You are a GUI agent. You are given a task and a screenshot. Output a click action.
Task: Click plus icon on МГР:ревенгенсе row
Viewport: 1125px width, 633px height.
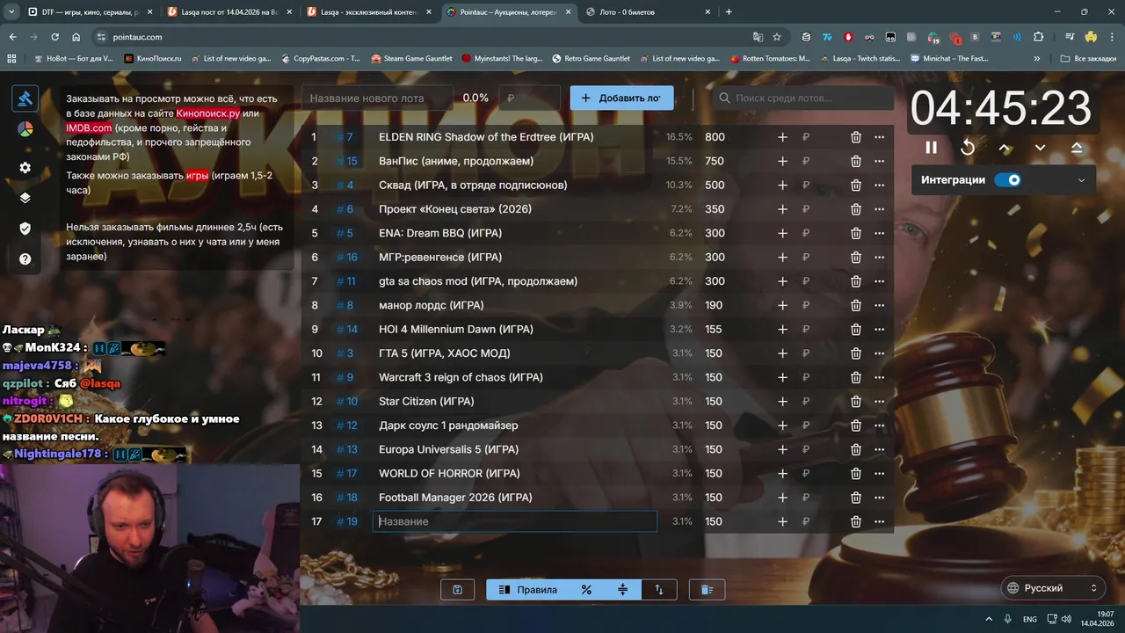pos(782,258)
